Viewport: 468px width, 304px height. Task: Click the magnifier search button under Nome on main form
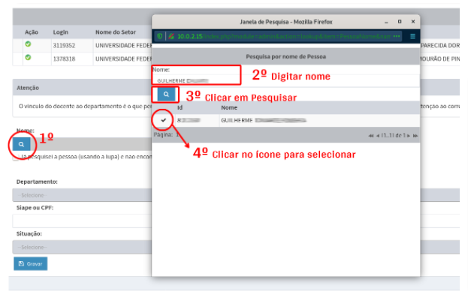tap(22, 143)
